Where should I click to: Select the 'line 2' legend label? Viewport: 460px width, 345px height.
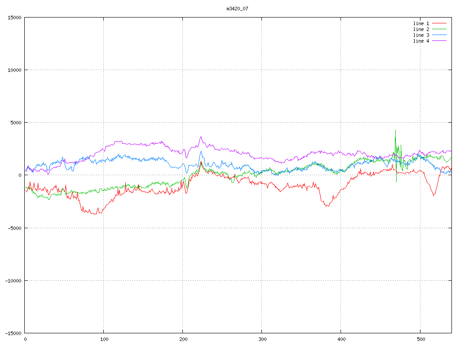click(421, 29)
